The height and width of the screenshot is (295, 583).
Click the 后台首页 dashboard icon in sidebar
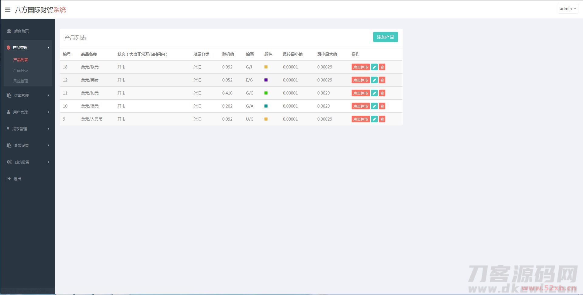coord(9,31)
